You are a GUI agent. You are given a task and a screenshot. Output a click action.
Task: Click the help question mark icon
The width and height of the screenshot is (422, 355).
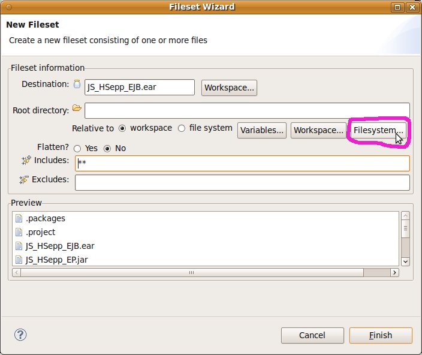click(19, 335)
